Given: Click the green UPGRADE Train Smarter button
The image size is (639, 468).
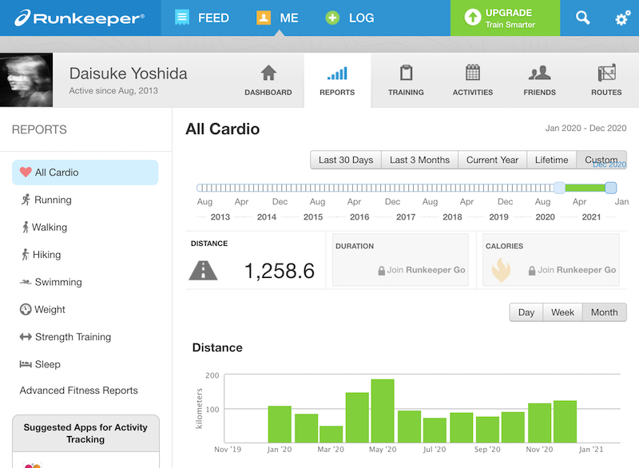Looking at the screenshot, I should point(505,18).
